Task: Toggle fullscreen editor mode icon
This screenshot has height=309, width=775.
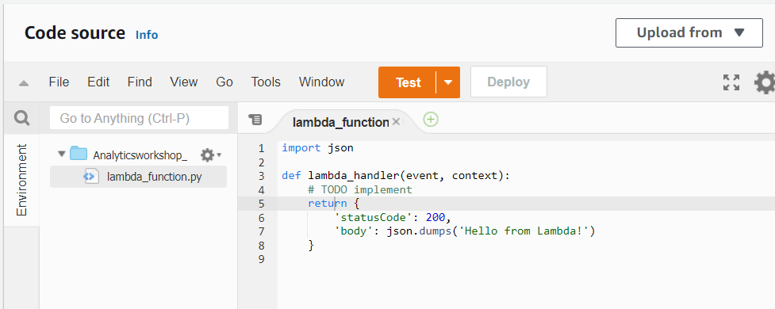Action: coord(731,82)
